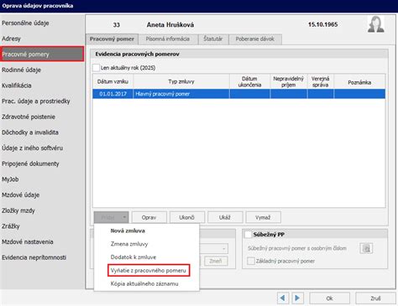
Task: Click the Vymaž button
Action: point(263,217)
